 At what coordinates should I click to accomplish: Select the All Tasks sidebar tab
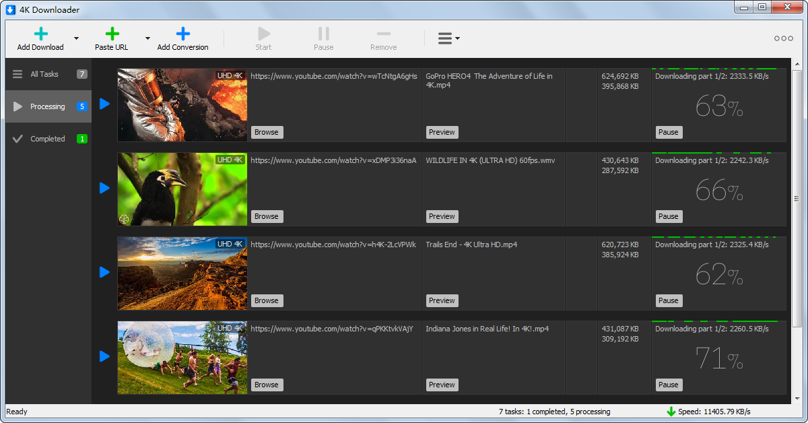point(48,74)
